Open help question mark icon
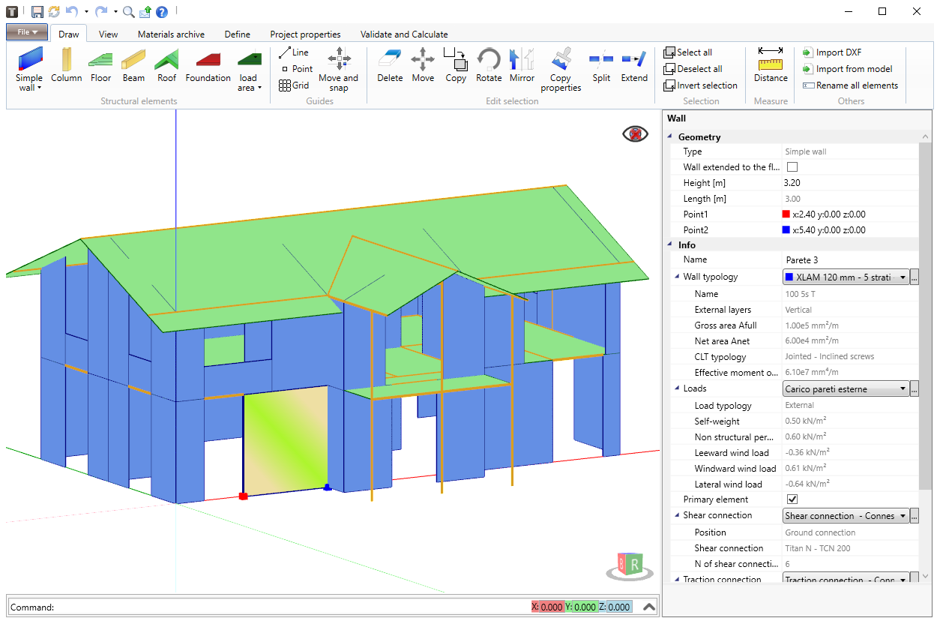The height and width of the screenshot is (618, 940). (x=162, y=11)
